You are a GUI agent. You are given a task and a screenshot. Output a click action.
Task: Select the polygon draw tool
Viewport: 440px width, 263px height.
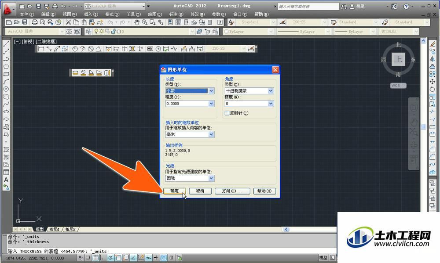click(x=6, y=67)
